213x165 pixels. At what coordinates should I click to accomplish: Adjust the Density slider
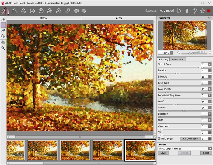point(185,74)
